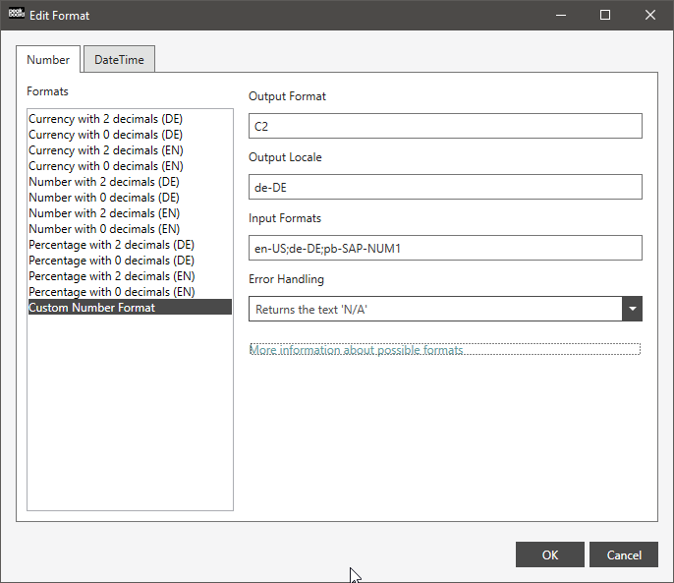This screenshot has height=583, width=674.
Task: Select Currency with 2 decimals (DE)
Action: (x=130, y=119)
